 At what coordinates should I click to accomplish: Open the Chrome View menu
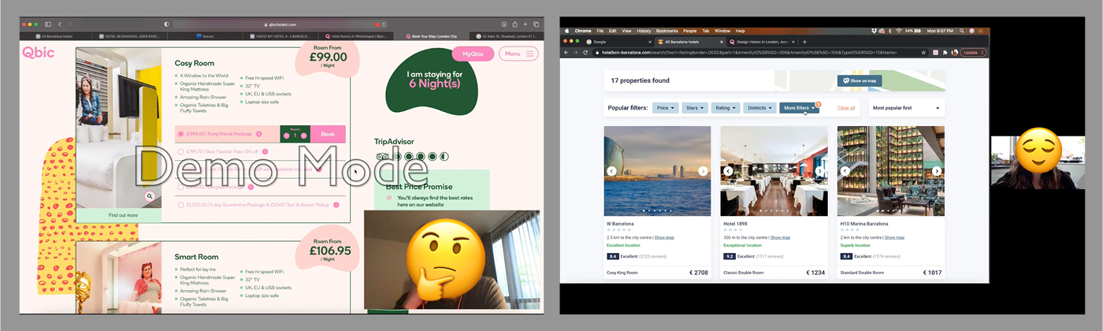click(626, 31)
